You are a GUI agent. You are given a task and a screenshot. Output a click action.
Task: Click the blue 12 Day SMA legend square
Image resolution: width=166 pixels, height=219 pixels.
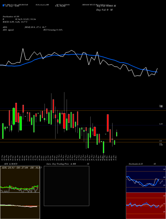3,6
